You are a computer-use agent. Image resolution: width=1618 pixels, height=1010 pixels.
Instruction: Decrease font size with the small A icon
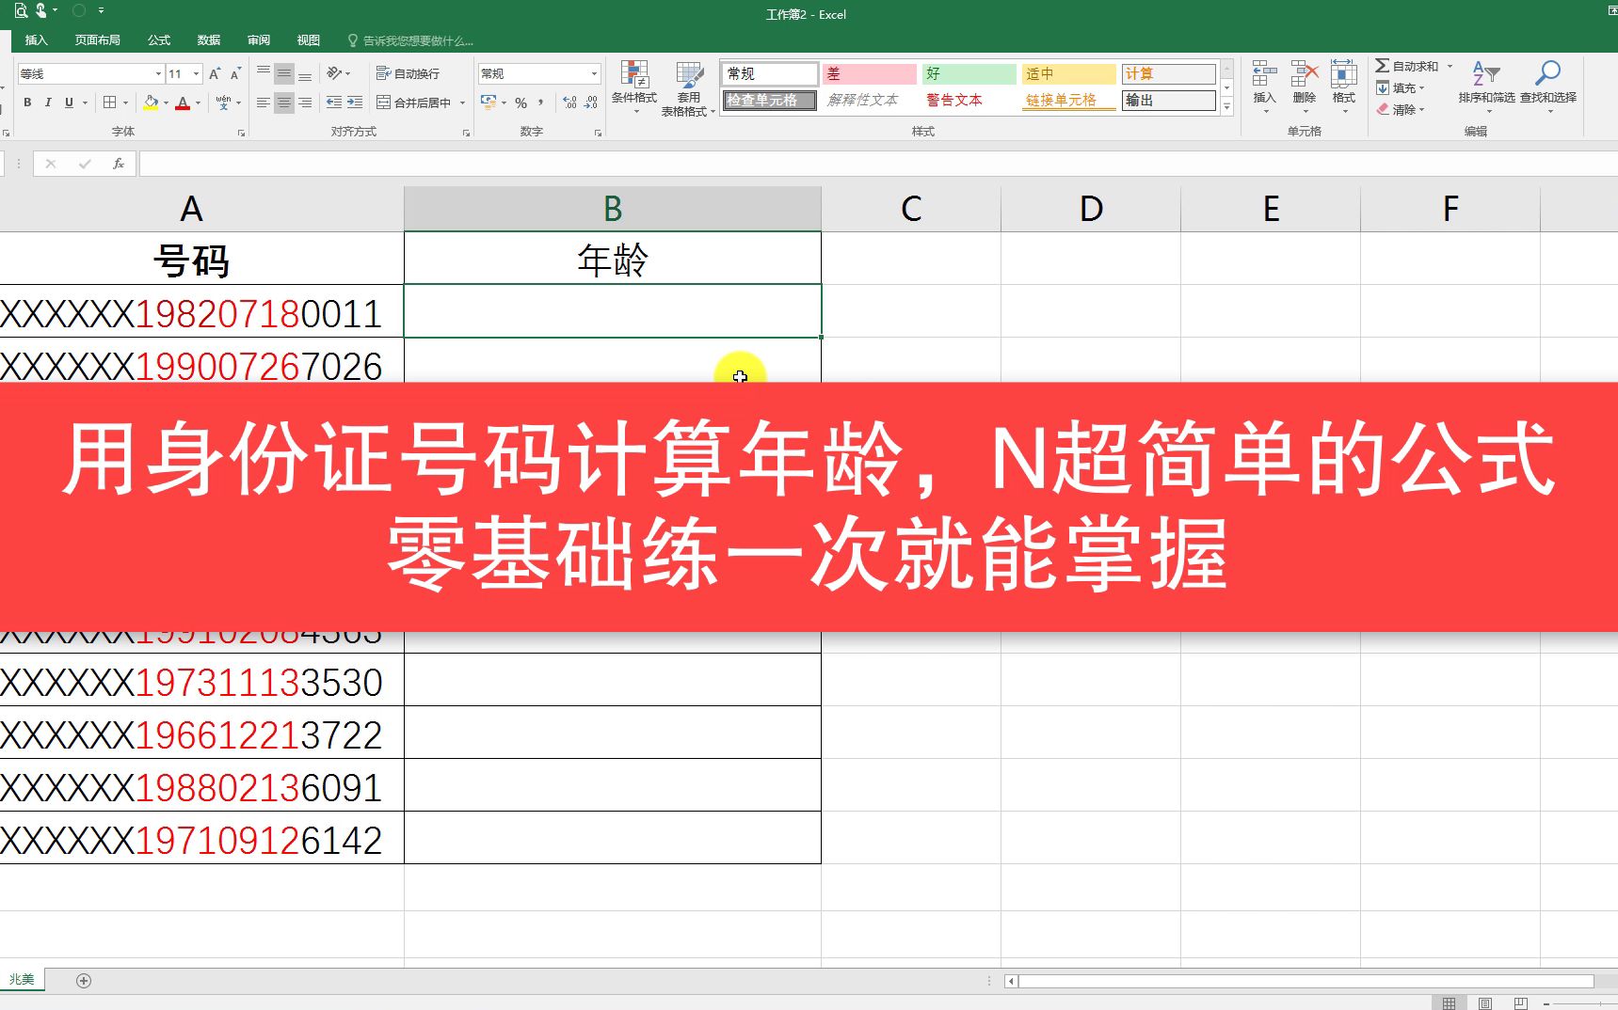pos(235,73)
